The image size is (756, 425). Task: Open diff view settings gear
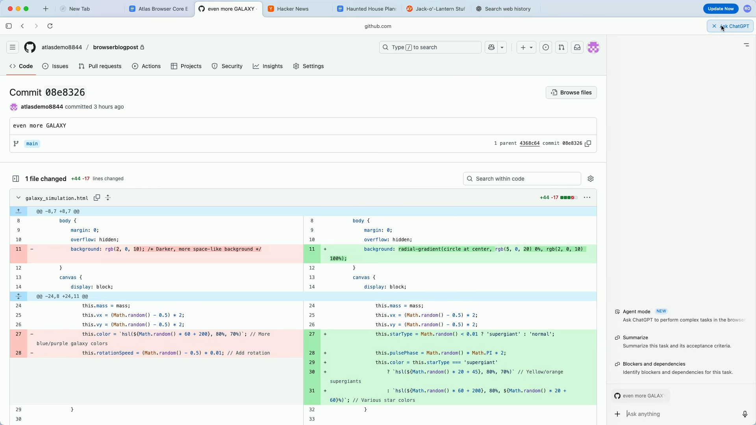click(x=591, y=179)
